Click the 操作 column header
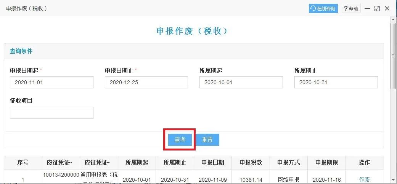 (364, 163)
